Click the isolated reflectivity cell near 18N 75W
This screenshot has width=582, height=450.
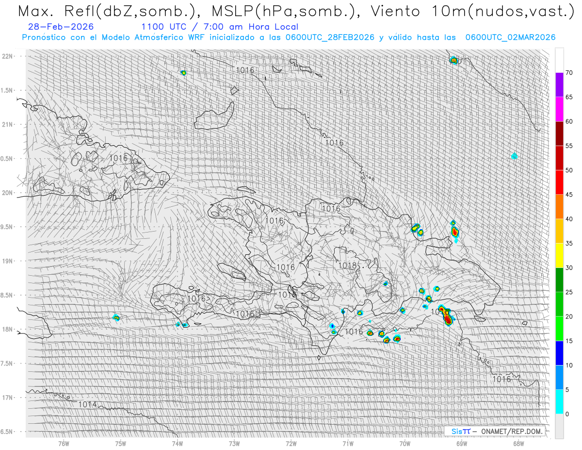116,317
